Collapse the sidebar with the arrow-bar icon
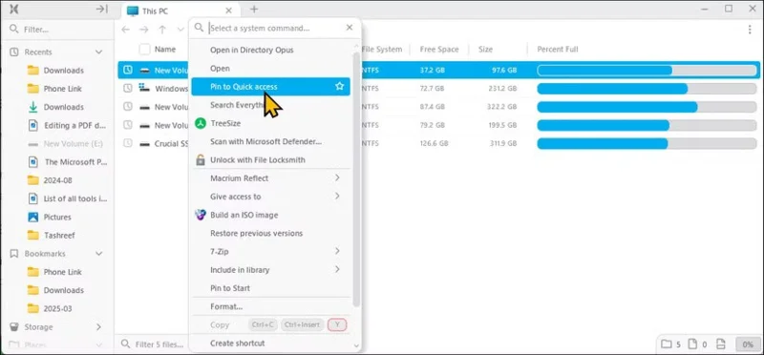The width and height of the screenshot is (764, 355). [101, 10]
